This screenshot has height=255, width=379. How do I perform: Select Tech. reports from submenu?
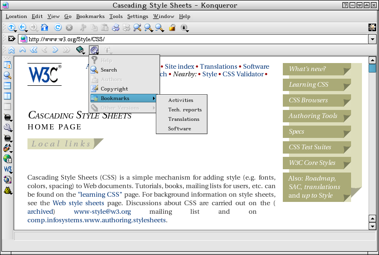click(185, 109)
